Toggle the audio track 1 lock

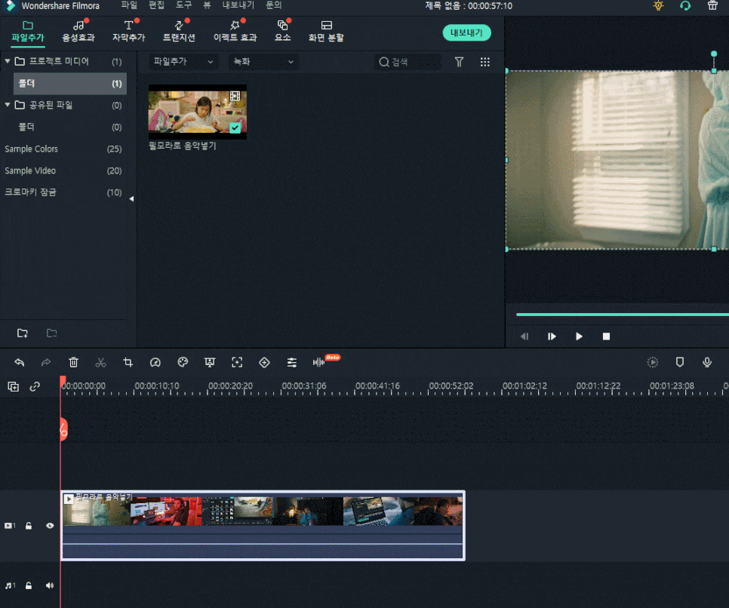[29, 585]
